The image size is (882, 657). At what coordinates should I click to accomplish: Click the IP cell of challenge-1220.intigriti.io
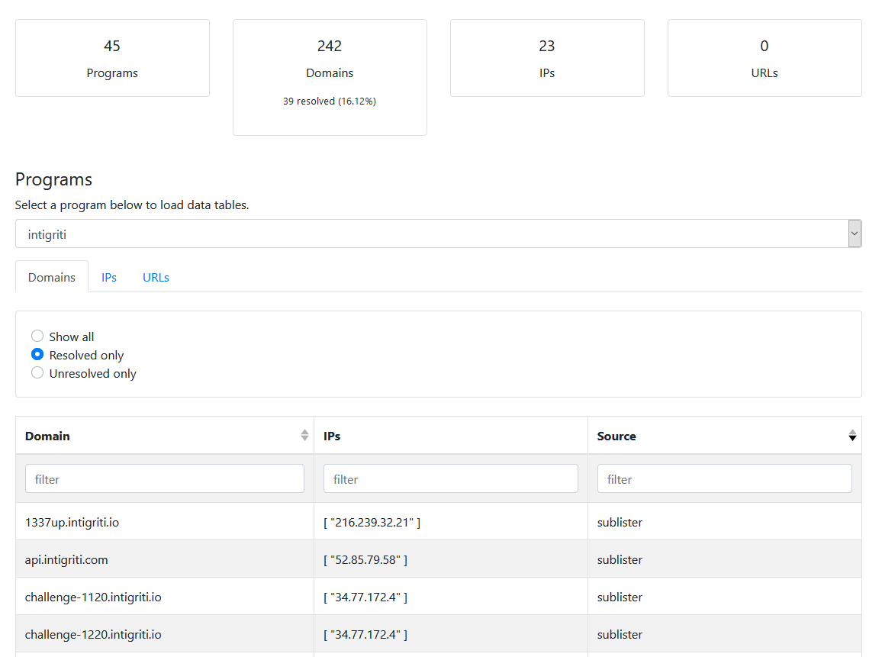coord(451,634)
